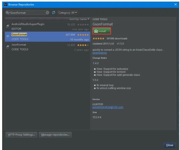Click 'New: Support for lombok' note

pyautogui.click(x=111, y=72)
